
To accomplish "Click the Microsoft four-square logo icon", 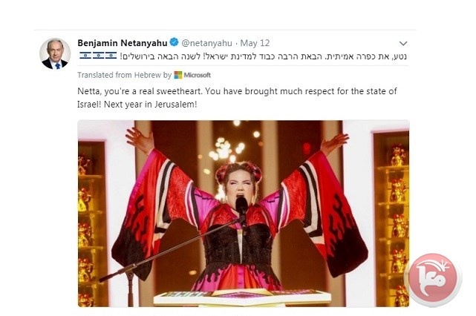I will [x=178, y=75].
